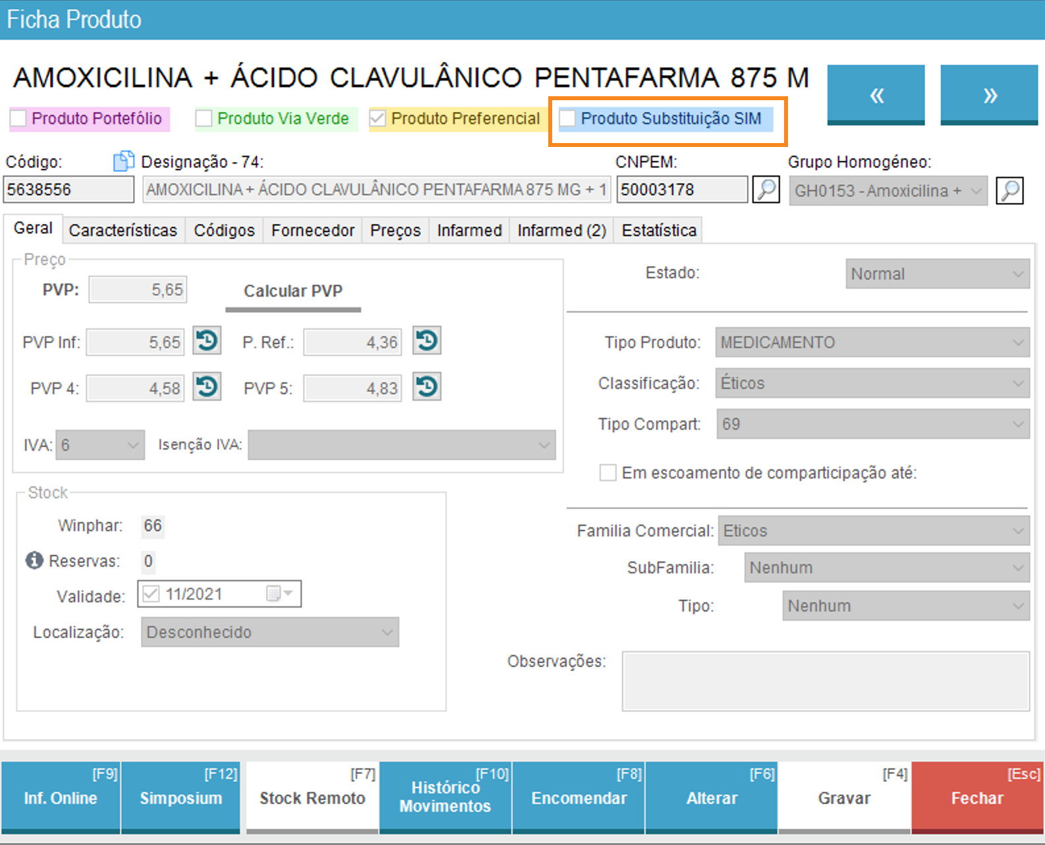The image size is (1045, 845).
Task: Uncheck the Produto Preferencial checkbox
Action: tap(378, 119)
